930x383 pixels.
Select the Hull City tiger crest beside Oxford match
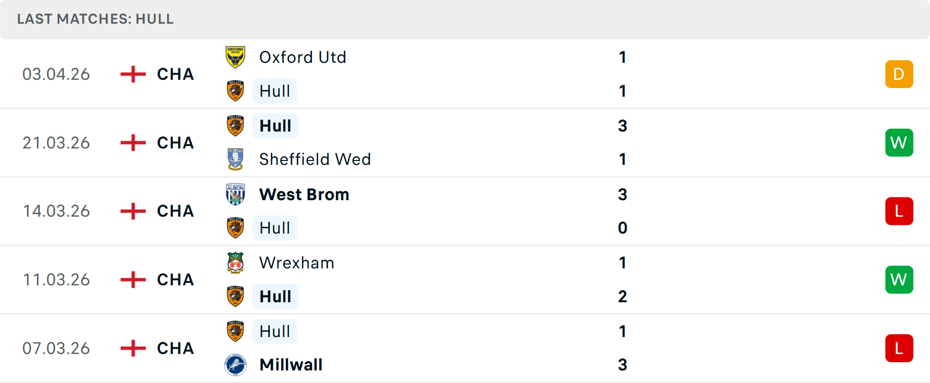tap(235, 91)
